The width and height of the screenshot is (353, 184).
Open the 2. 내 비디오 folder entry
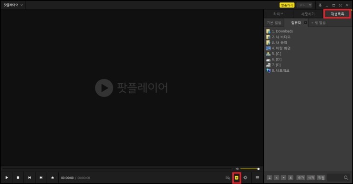(x=278, y=37)
